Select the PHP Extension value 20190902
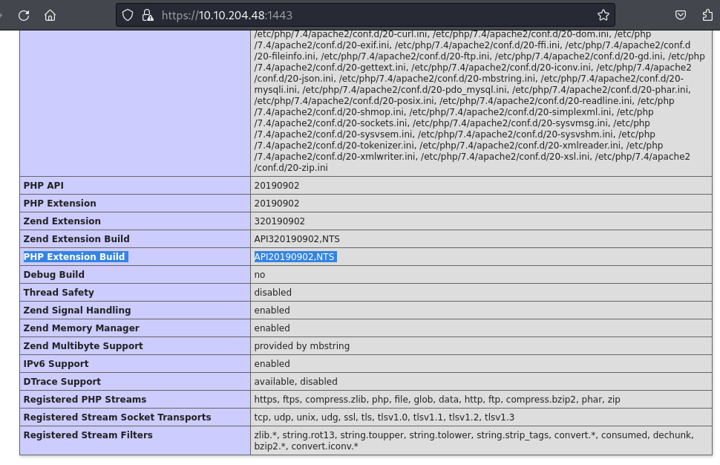Image resolution: width=720 pixels, height=465 pixels. tap(276, 203)
